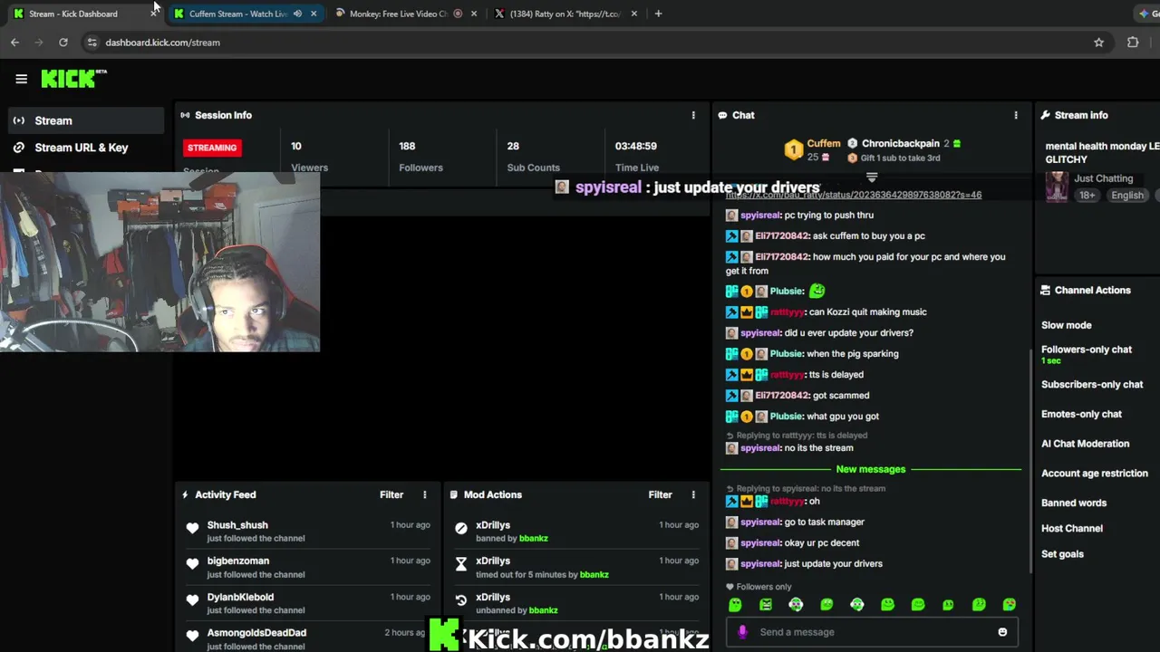Toggle Slow mode
Viewport: 1160px width, 652px height.
(1067, 325)
